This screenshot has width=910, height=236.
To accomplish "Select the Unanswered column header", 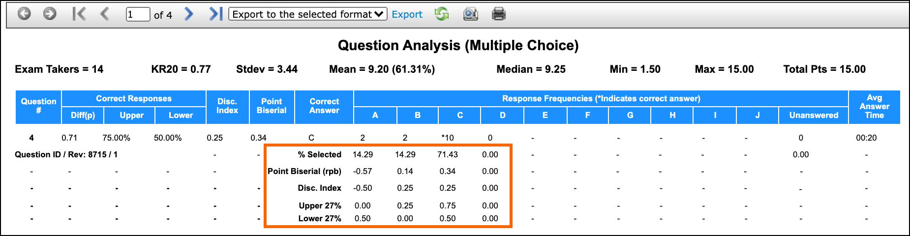I will coord(814,115).
